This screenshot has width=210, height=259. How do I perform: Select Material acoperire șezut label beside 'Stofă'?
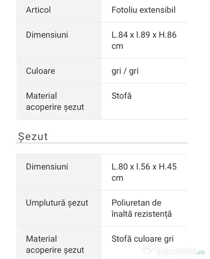pos(55,102)
